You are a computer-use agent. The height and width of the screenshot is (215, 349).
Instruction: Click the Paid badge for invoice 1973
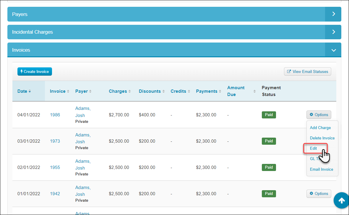coord(269,141)
